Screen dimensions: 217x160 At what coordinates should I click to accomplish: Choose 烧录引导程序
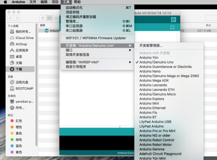(x=97, y=67)
